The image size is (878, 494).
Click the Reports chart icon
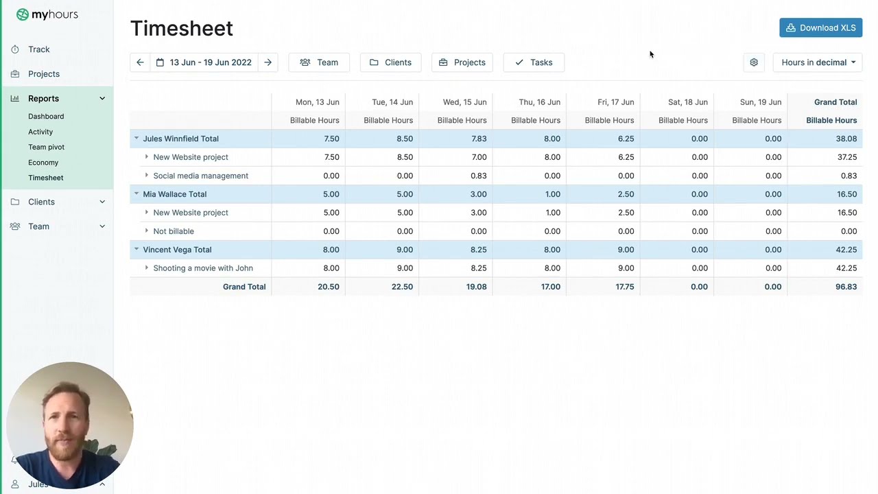(15, 99)
